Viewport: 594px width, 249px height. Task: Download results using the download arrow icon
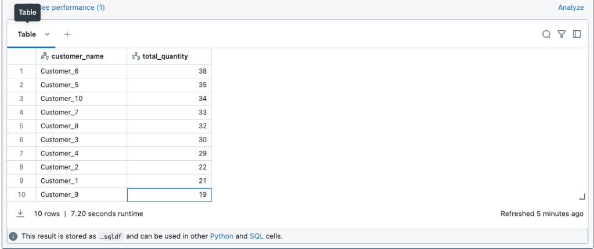[x=20, y=214]
